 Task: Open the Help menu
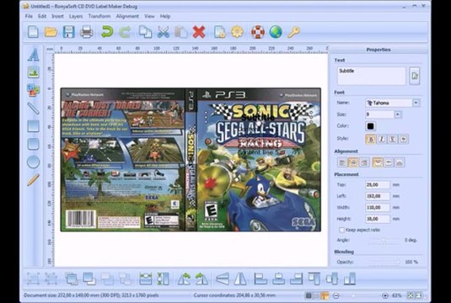165,16
